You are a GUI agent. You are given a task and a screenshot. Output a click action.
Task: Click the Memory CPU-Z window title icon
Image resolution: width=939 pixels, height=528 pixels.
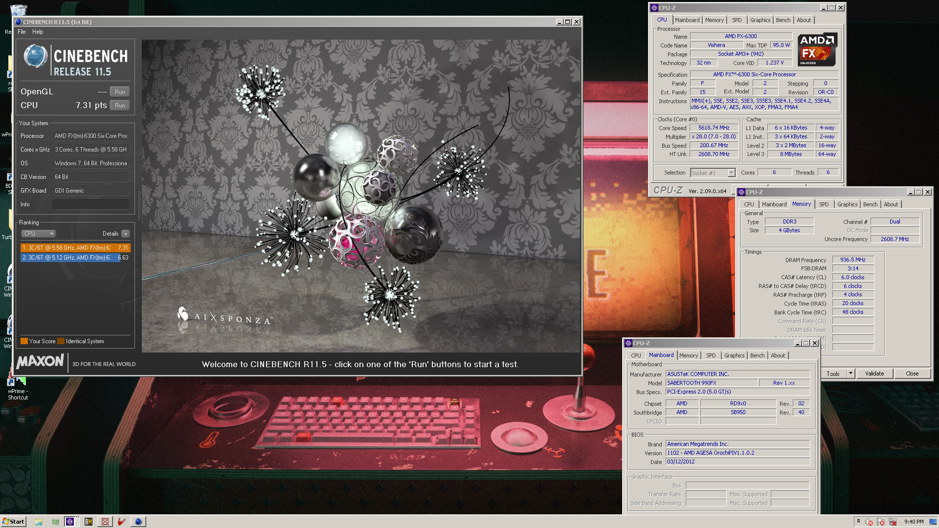click(741, 192)
